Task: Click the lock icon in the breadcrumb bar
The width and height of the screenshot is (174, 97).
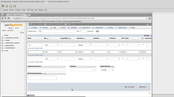Action: 147,24
